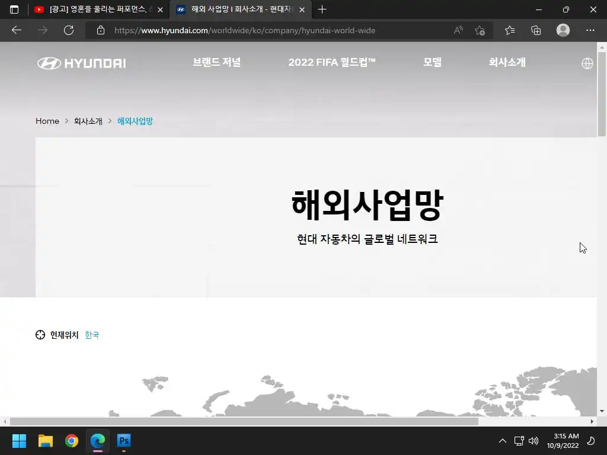Viewport: 607px width, 455px height.
Task: Click the 해외사업망 page heading
Action: pyautogui.click(x=367, y=205)
